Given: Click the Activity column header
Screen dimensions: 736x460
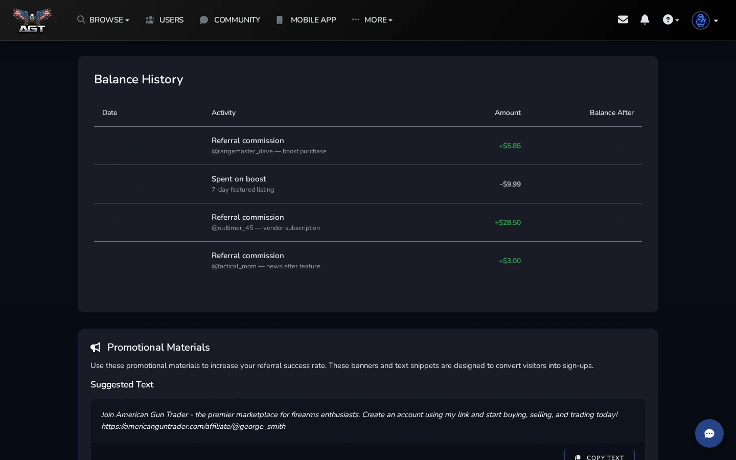Looking at the screenshot, I should point(223,113).
